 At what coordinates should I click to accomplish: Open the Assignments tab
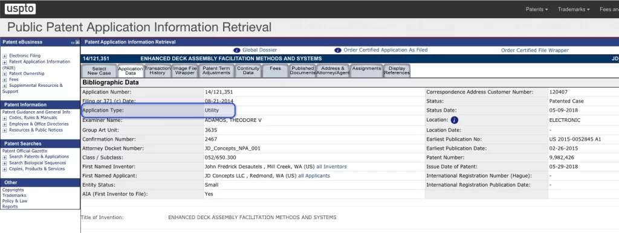click(366, 71)
